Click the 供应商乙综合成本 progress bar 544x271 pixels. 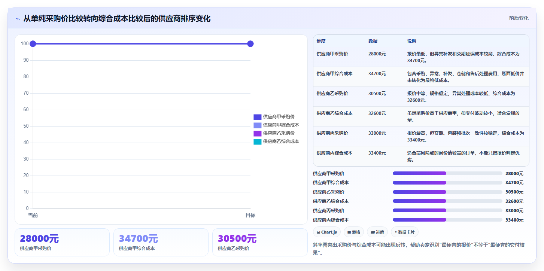click(x=447, y=201)
